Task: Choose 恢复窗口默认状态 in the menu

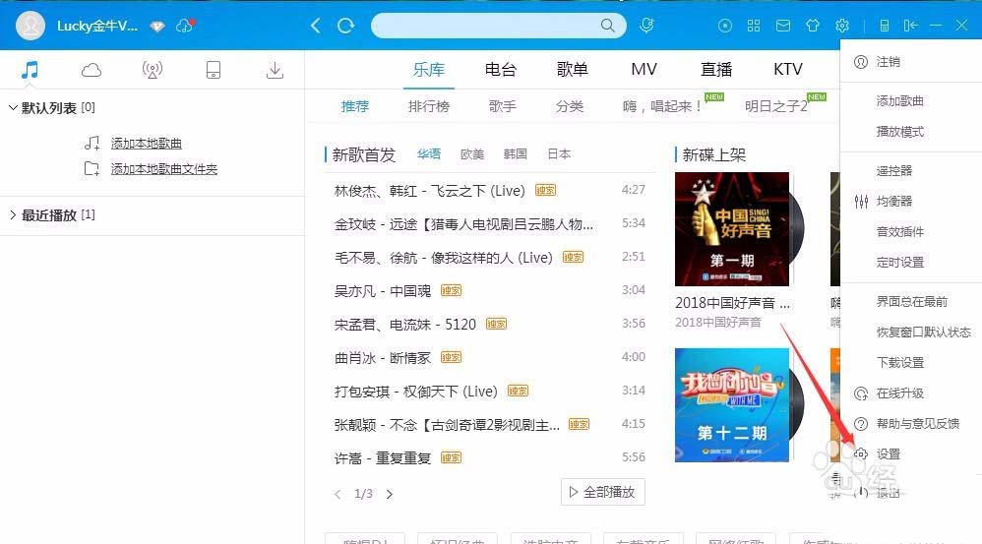Action: click(924, 332)
